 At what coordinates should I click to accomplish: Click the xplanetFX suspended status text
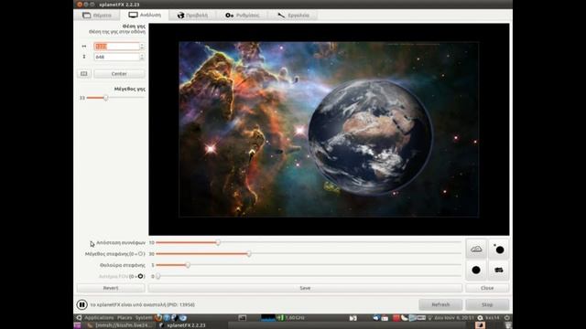tap(143, 304)
